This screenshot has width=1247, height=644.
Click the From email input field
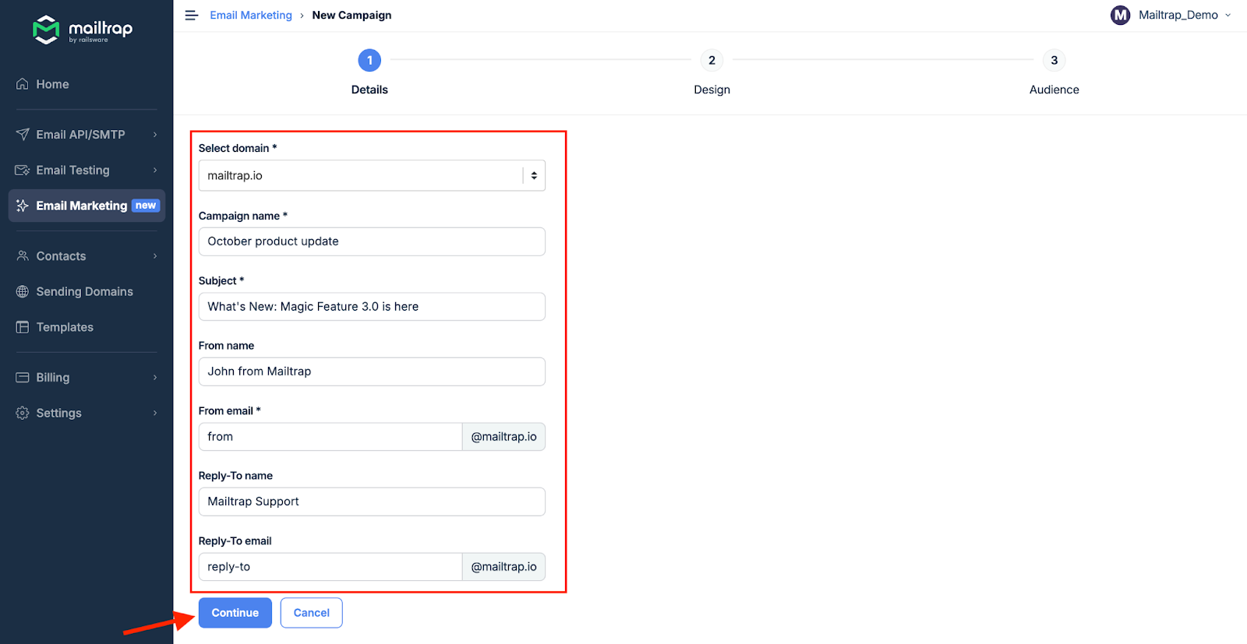[330, 437]
